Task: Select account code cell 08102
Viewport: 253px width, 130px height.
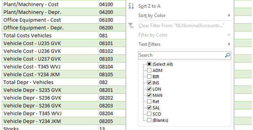Action: [112, 51]
